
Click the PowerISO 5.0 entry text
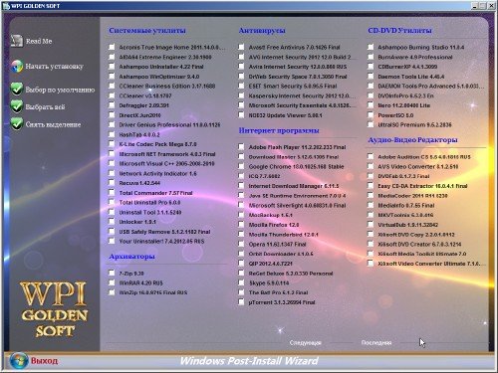(x=395, y=115)
